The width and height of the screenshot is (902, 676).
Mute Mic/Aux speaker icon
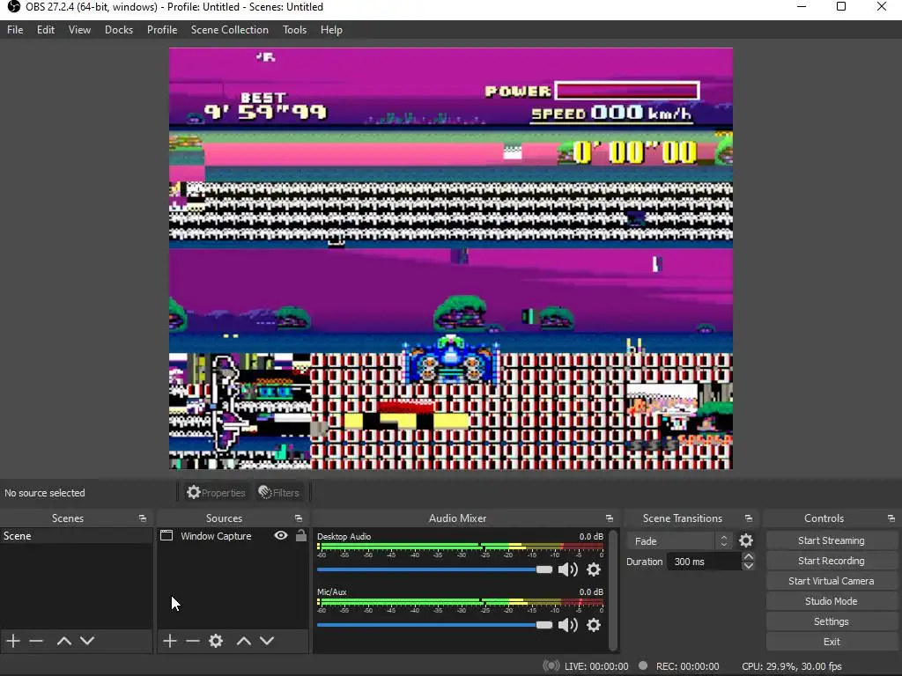pos(568,625)
